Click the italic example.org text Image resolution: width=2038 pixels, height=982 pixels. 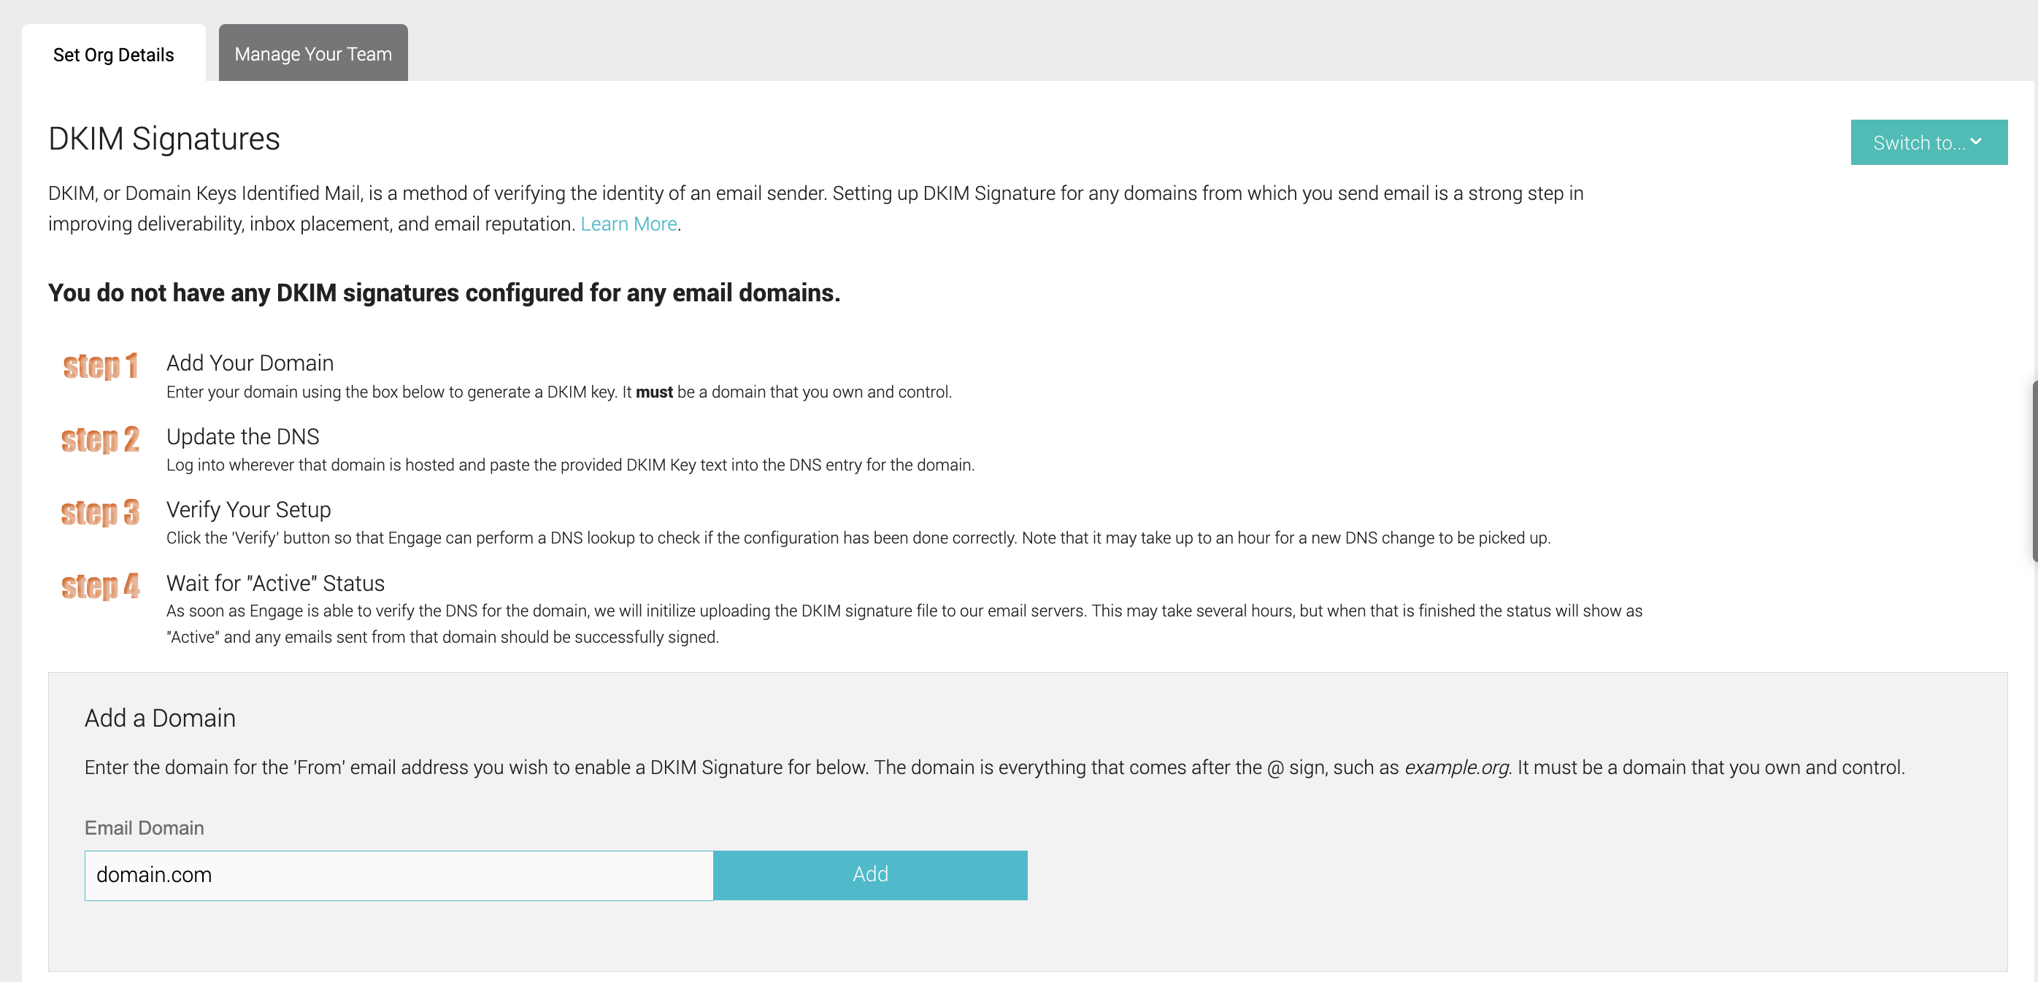pyautogui.click(x=1456, y=768)
